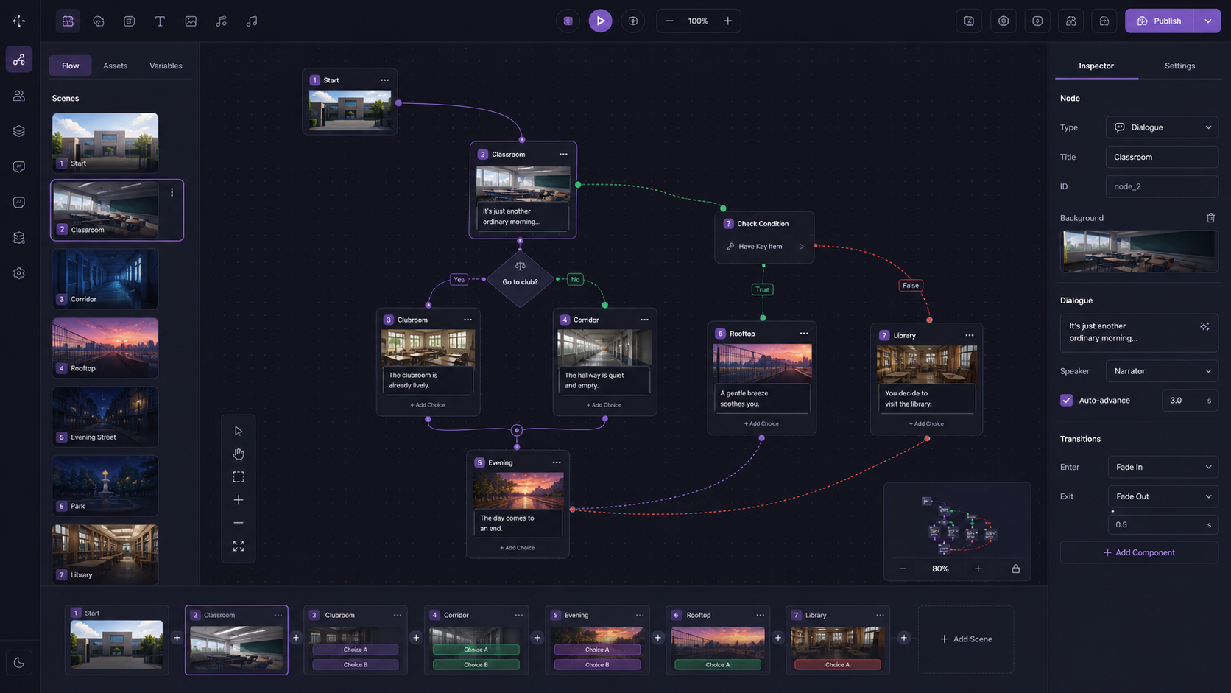Click the toolbar zoom in plus button

[x=727, y=21]
